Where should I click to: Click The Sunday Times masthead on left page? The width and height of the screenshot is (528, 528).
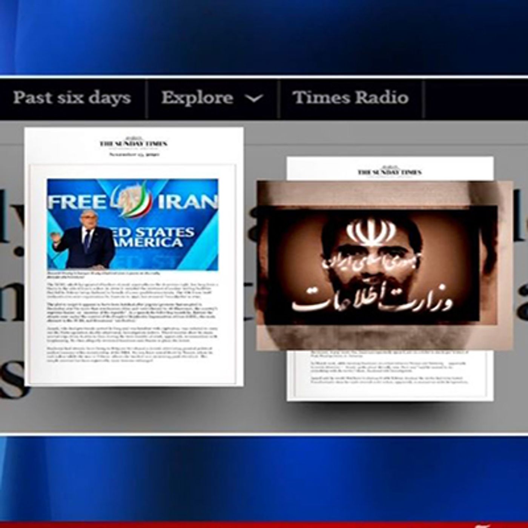pyautogui.click(x=134, y=143)
